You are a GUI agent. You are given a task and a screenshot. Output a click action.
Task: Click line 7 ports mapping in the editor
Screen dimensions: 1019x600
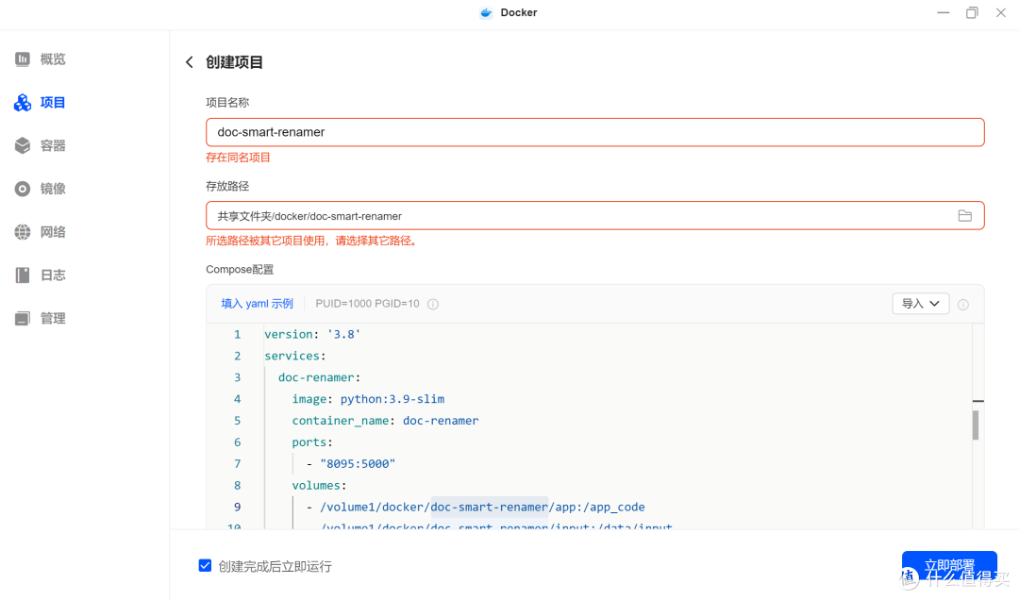[358, 464]
